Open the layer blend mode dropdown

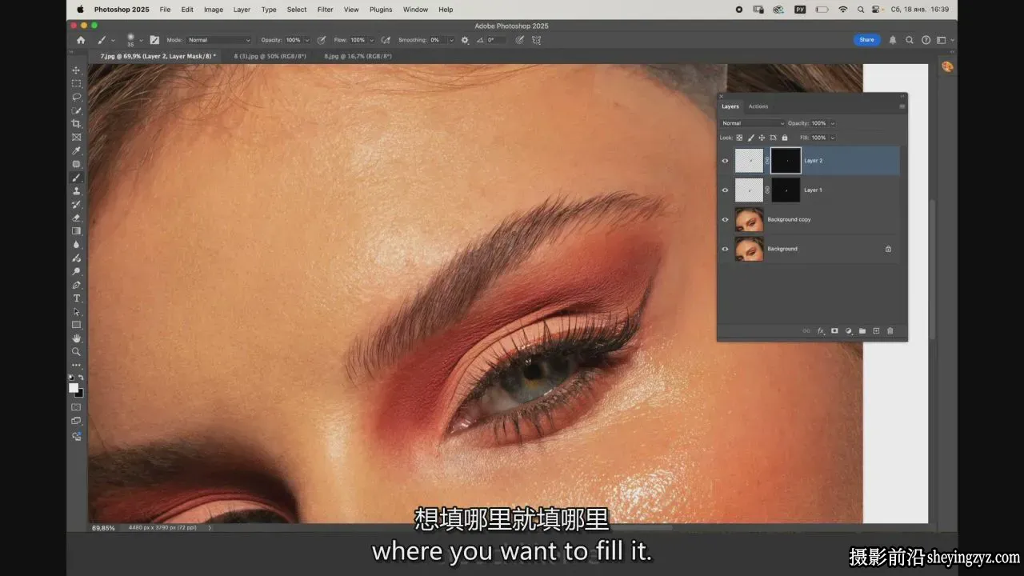tap(753, 123)
